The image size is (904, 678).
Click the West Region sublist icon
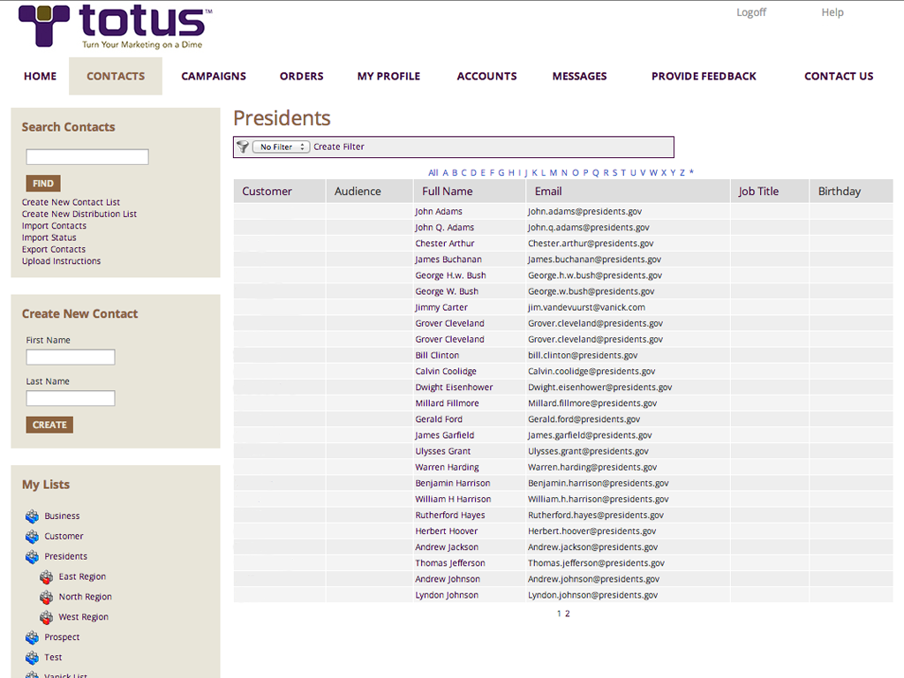coord(47,618)
